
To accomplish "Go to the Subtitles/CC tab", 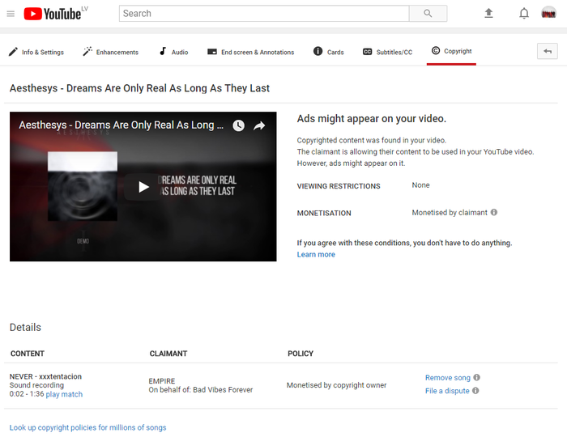I will point(387,52).
